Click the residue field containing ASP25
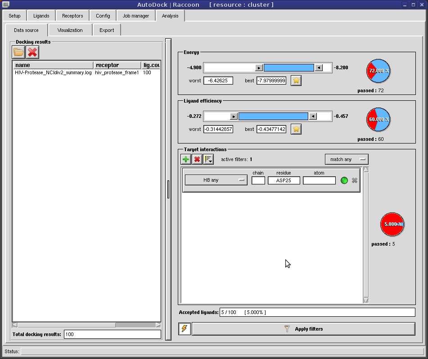428x359 pixels. (284, 180)
